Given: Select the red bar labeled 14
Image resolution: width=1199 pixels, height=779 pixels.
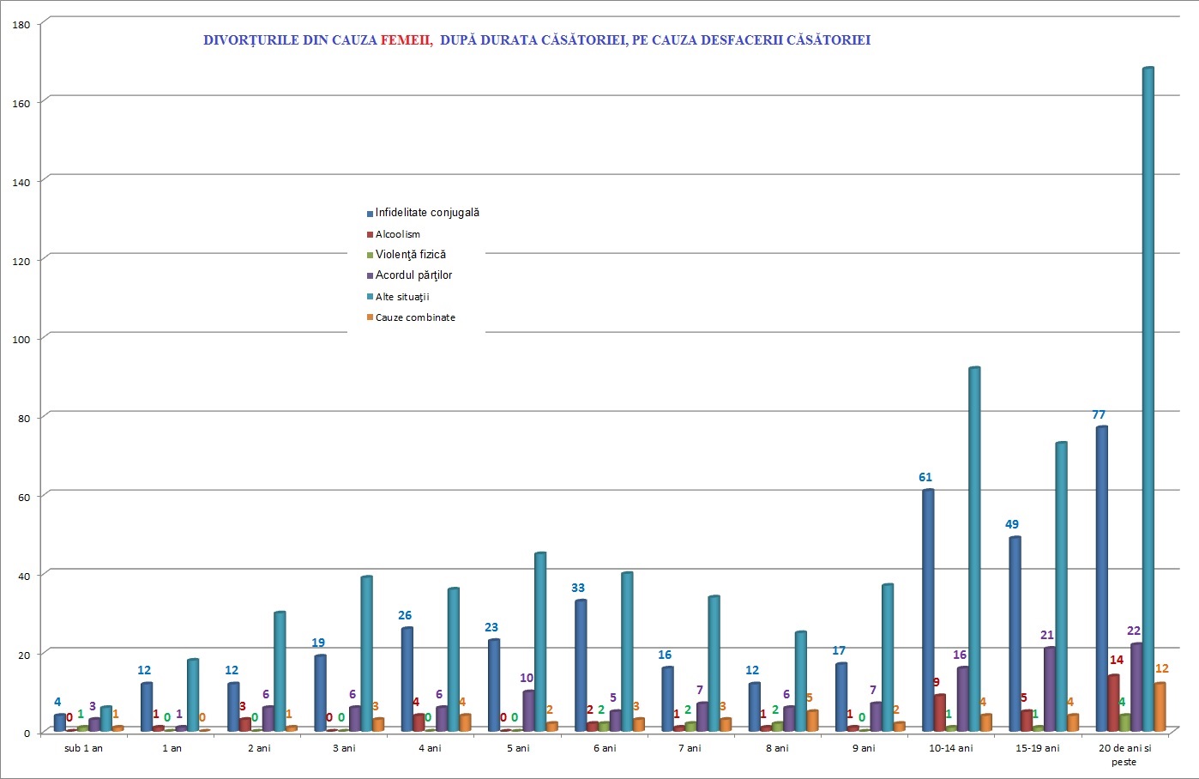Looking at the screenshot, I should 1112,703.
